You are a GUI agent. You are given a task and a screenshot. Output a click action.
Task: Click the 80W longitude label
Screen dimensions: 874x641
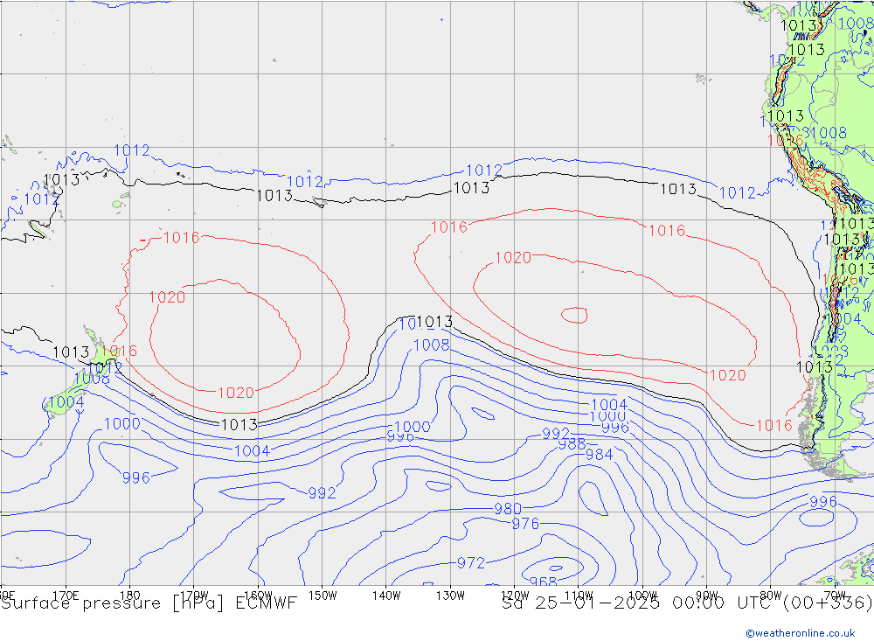click(x=771, y=596)
